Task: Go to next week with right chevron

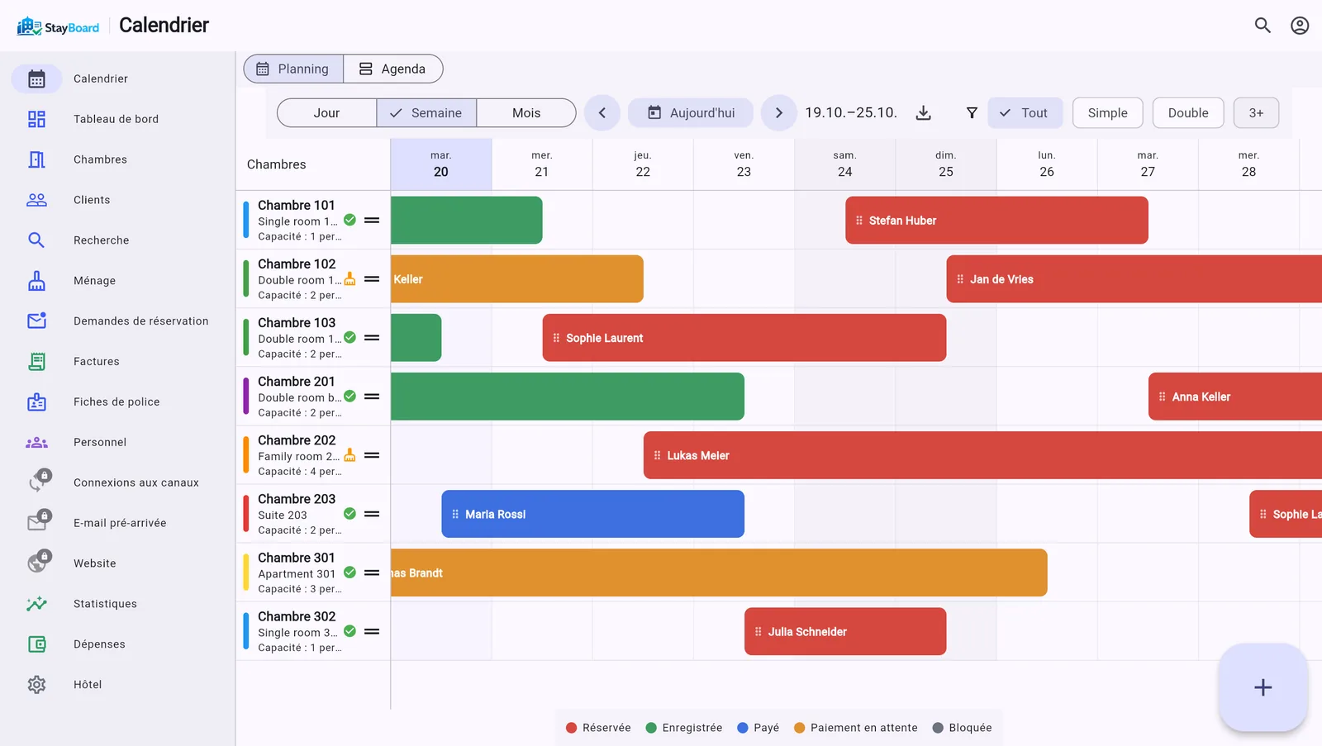Action: pos(778,113)
